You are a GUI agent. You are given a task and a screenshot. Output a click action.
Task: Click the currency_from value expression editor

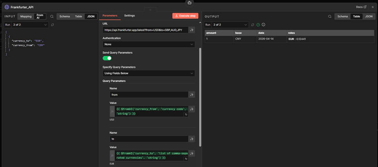click(151, 112)
